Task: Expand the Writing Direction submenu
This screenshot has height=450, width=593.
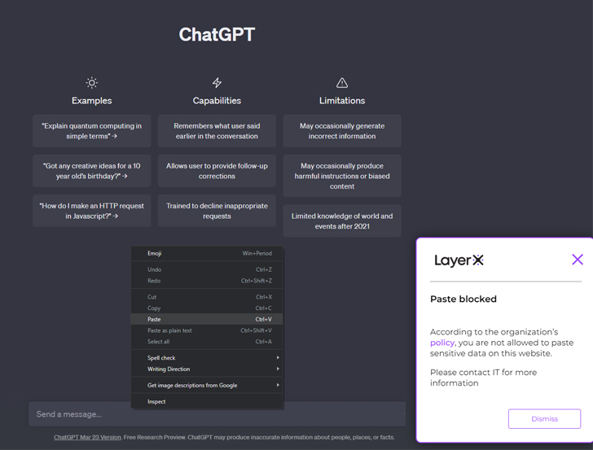Action: pyautogui.click(x=207, y=369)
